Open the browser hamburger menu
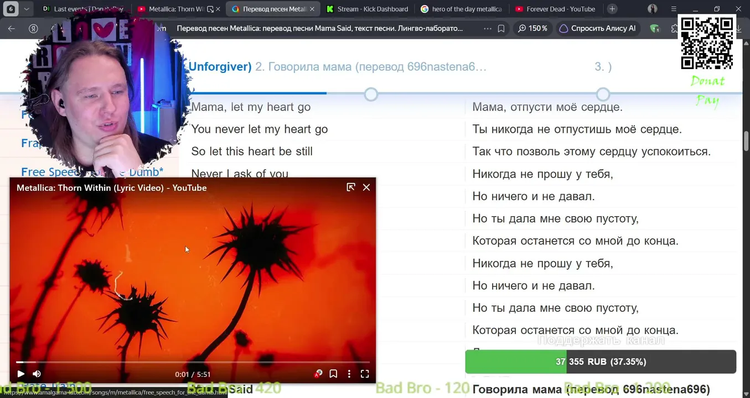The width and height of the screenshot is (750, 398). pyautogui.click(x=674, y=9)
